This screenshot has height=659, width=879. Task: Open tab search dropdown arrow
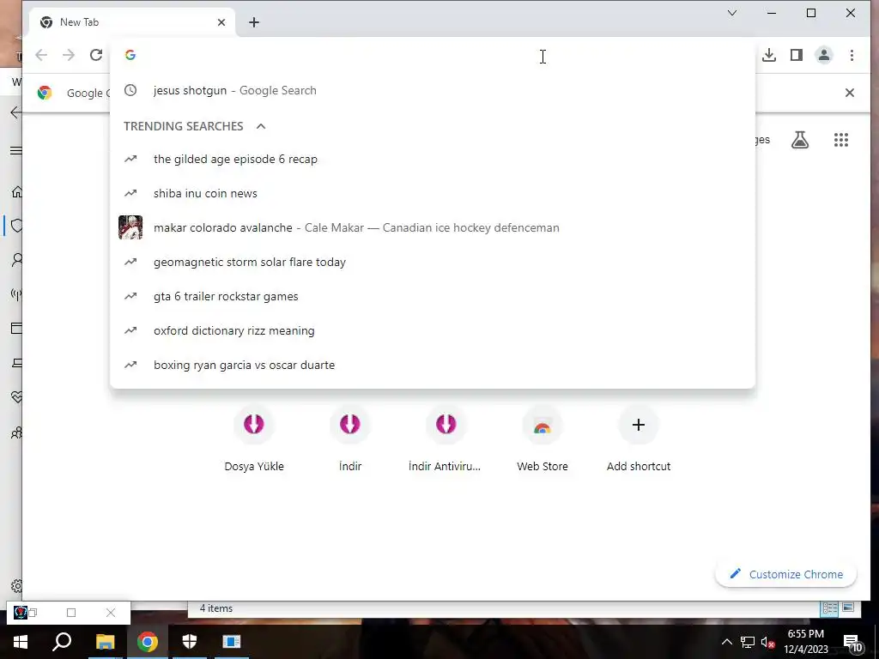[x=732, y=13]
